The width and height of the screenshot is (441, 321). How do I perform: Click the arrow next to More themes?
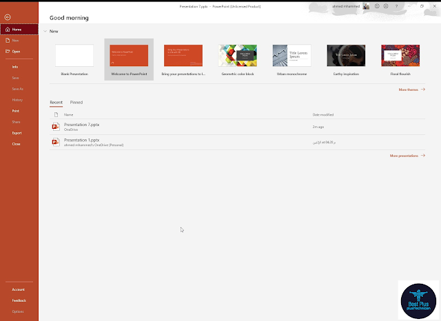point(423,90)
